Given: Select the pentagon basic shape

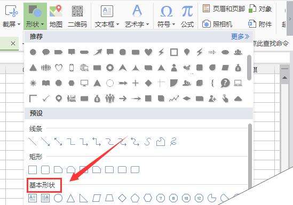Looking at the screenshot, I should 135,198.
